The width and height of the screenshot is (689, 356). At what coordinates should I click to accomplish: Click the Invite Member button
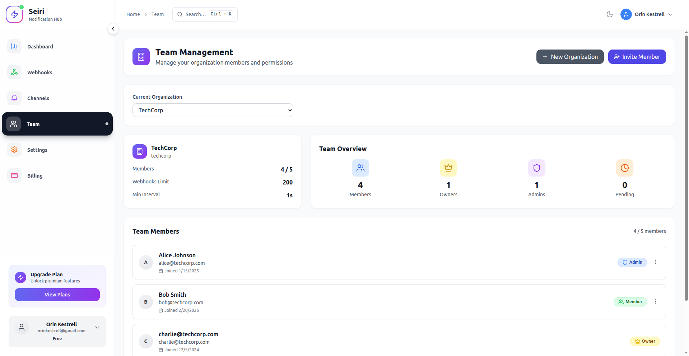point(637,57)
